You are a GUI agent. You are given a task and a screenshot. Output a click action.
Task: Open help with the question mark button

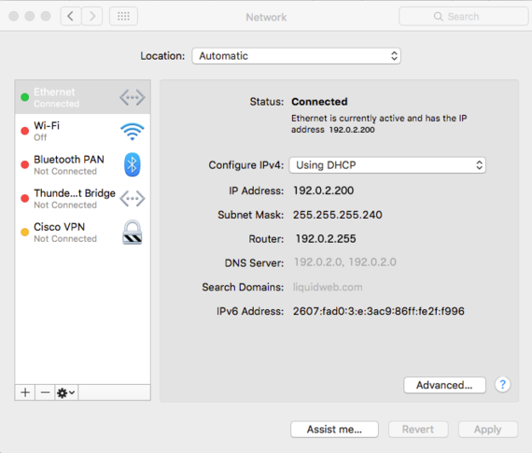tap(502, 385)
